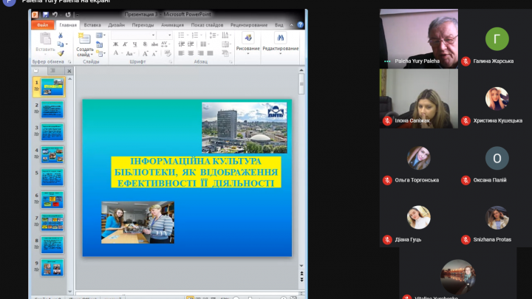The width and height of the screenshot is (532, 299).
Task: Click the slide editor vertical scrollbar thumb
Action: (301, 83)
